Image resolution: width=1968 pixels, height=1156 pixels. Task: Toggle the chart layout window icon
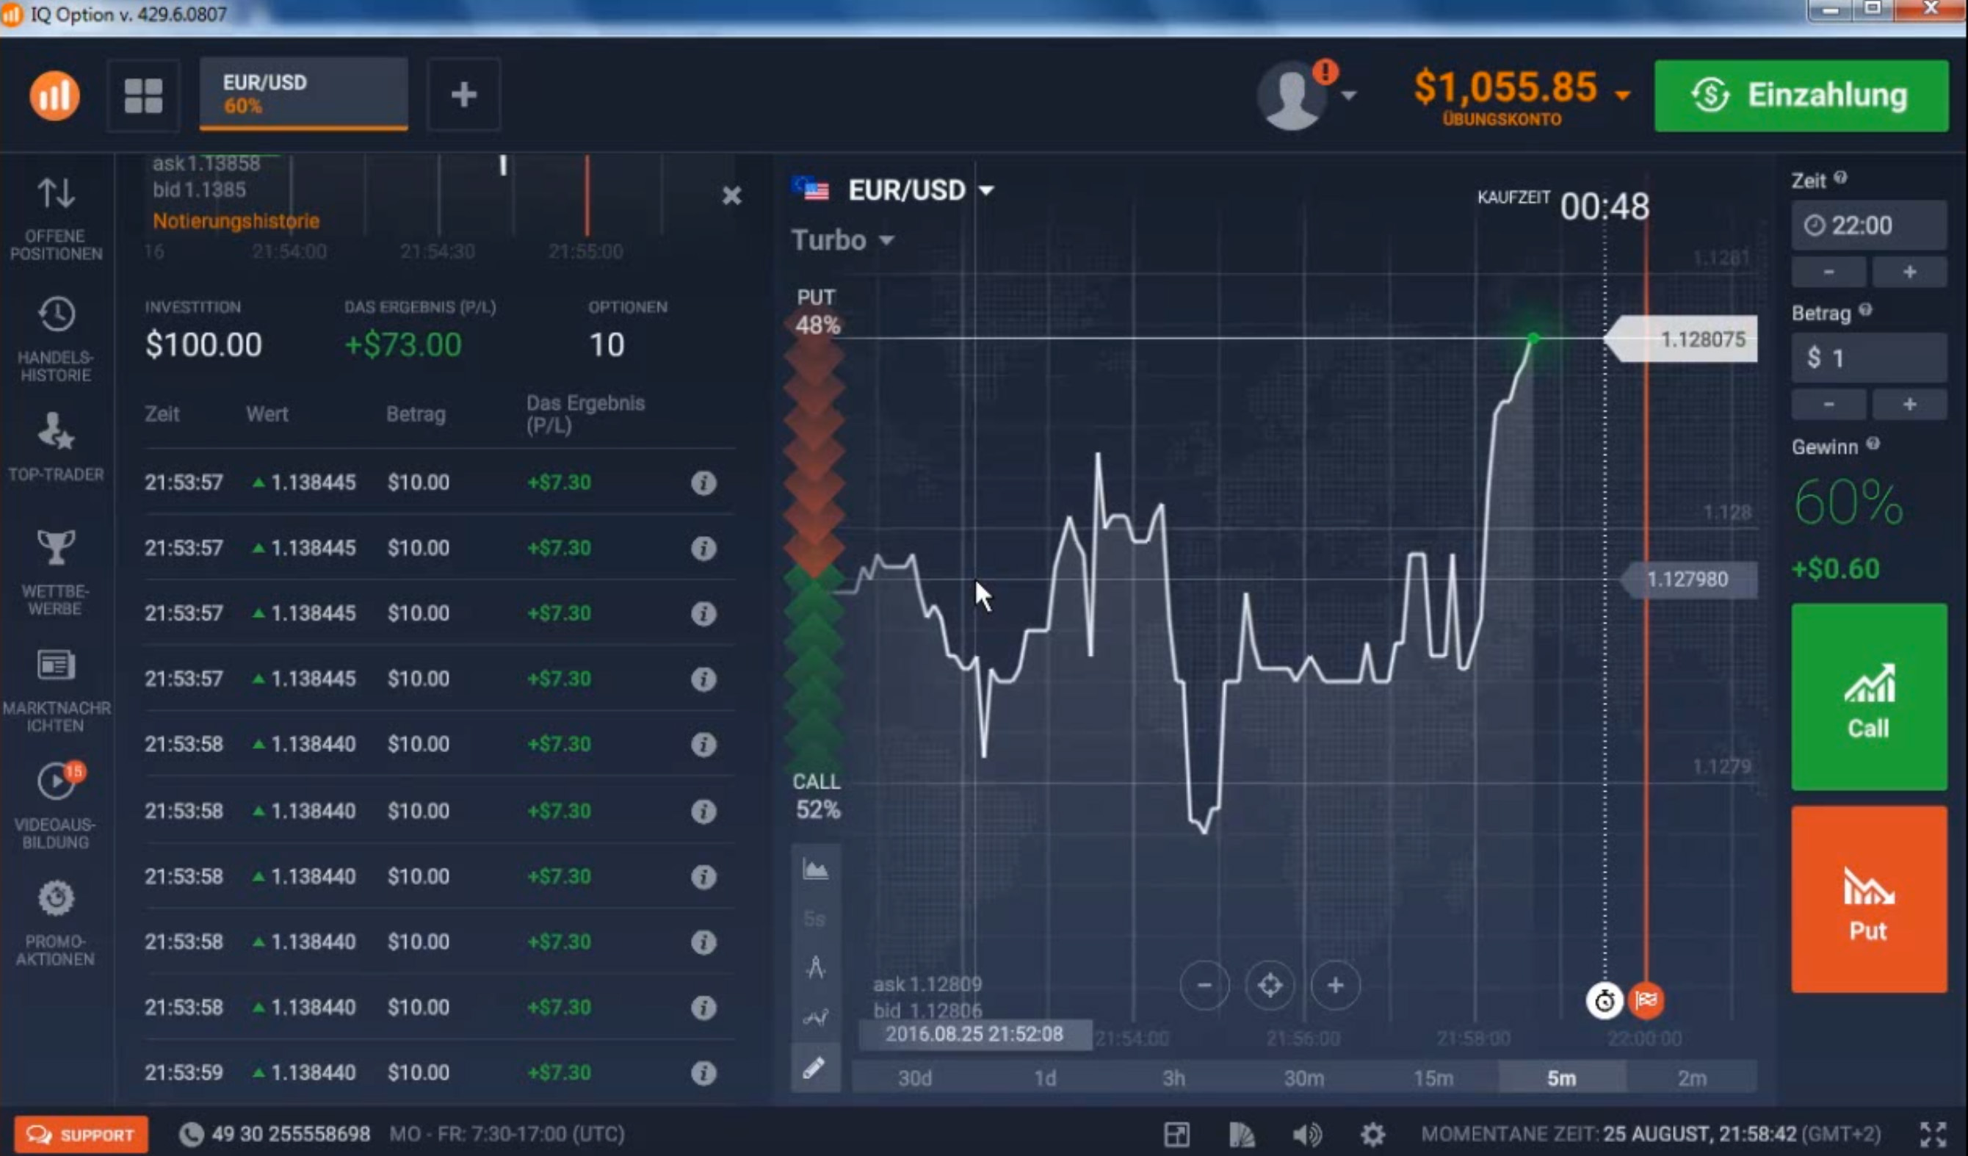(1176, 1134)
